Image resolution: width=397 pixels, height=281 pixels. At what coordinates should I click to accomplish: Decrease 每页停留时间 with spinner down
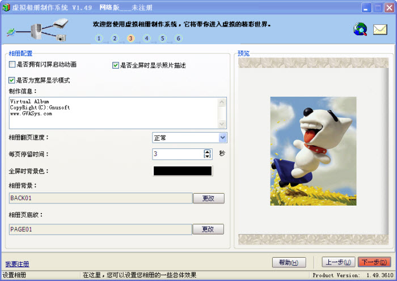[x=207, y=156]
